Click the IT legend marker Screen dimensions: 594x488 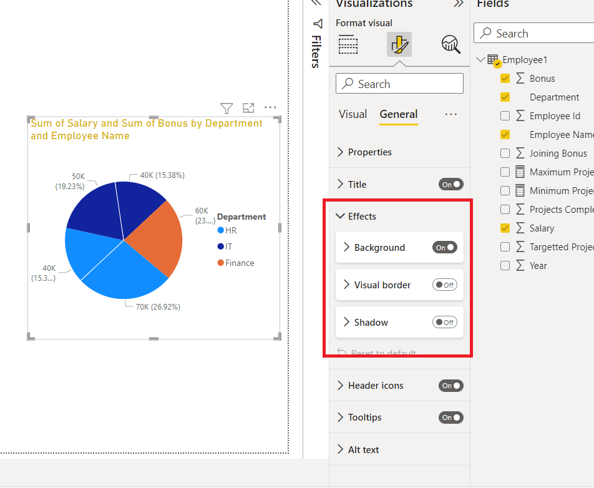click(220, 246)
